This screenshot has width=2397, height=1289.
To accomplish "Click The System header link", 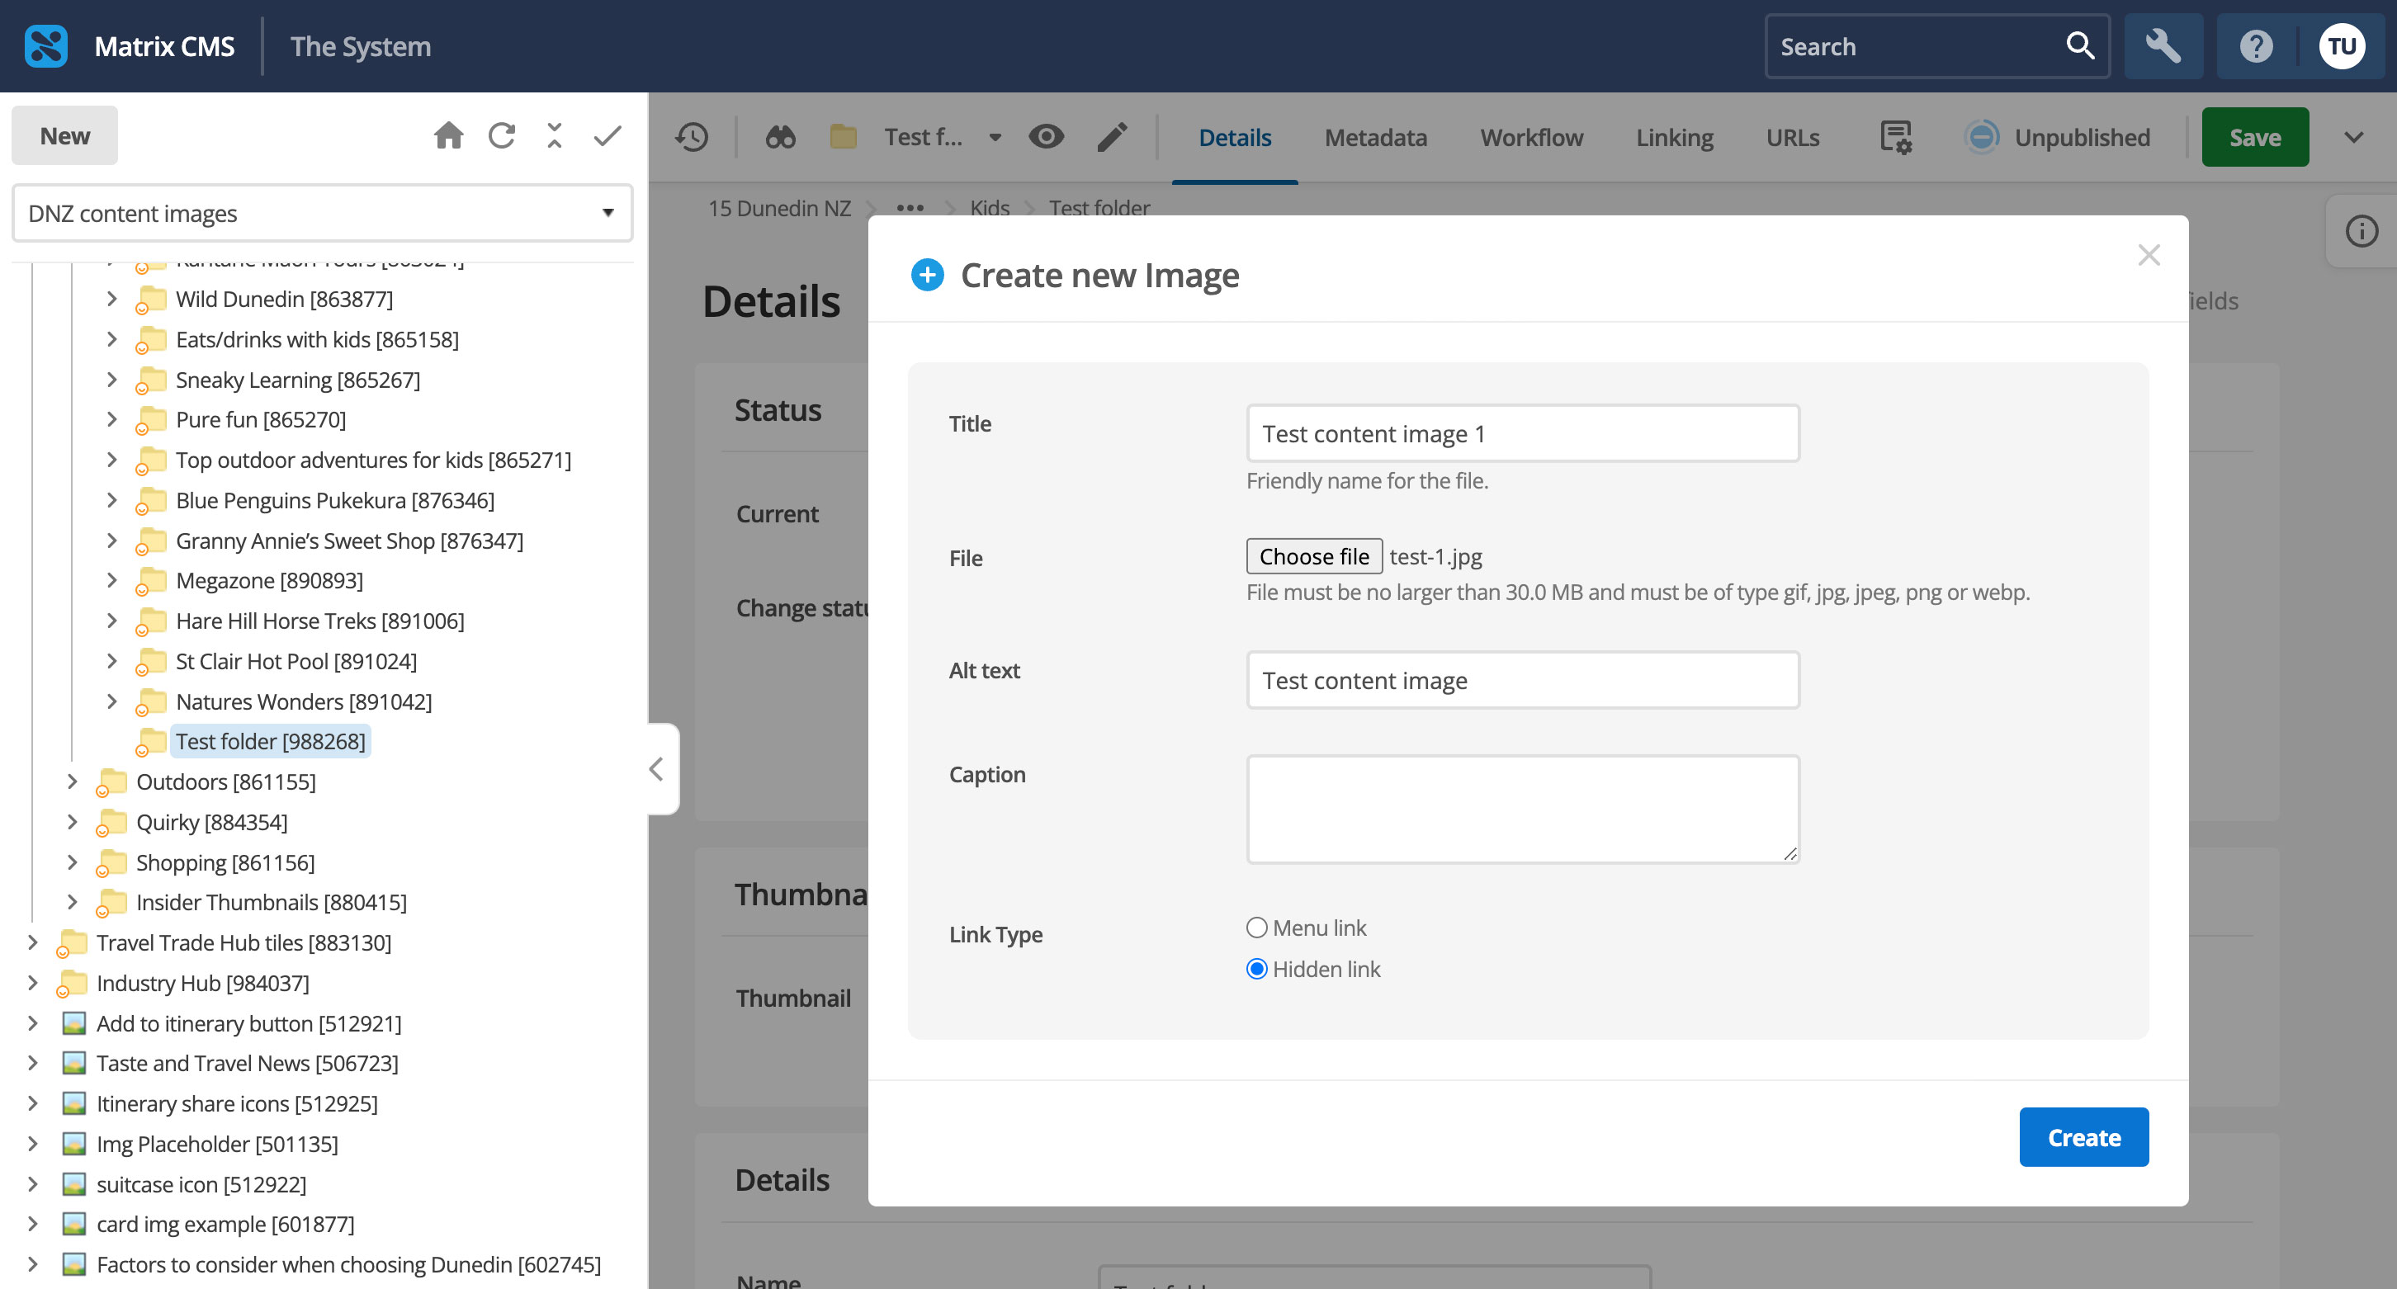I will [360, 45].
